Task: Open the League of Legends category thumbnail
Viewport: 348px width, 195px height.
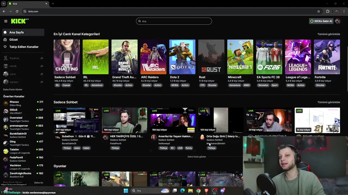Action: coord(298,57)
